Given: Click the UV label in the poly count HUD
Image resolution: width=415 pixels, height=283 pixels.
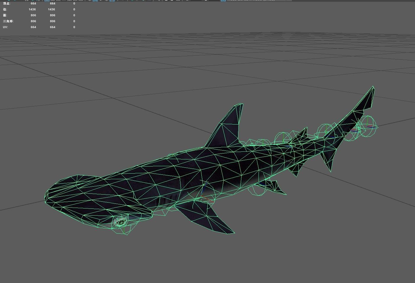Looking at the screenshot, I should tap(5, 27).
